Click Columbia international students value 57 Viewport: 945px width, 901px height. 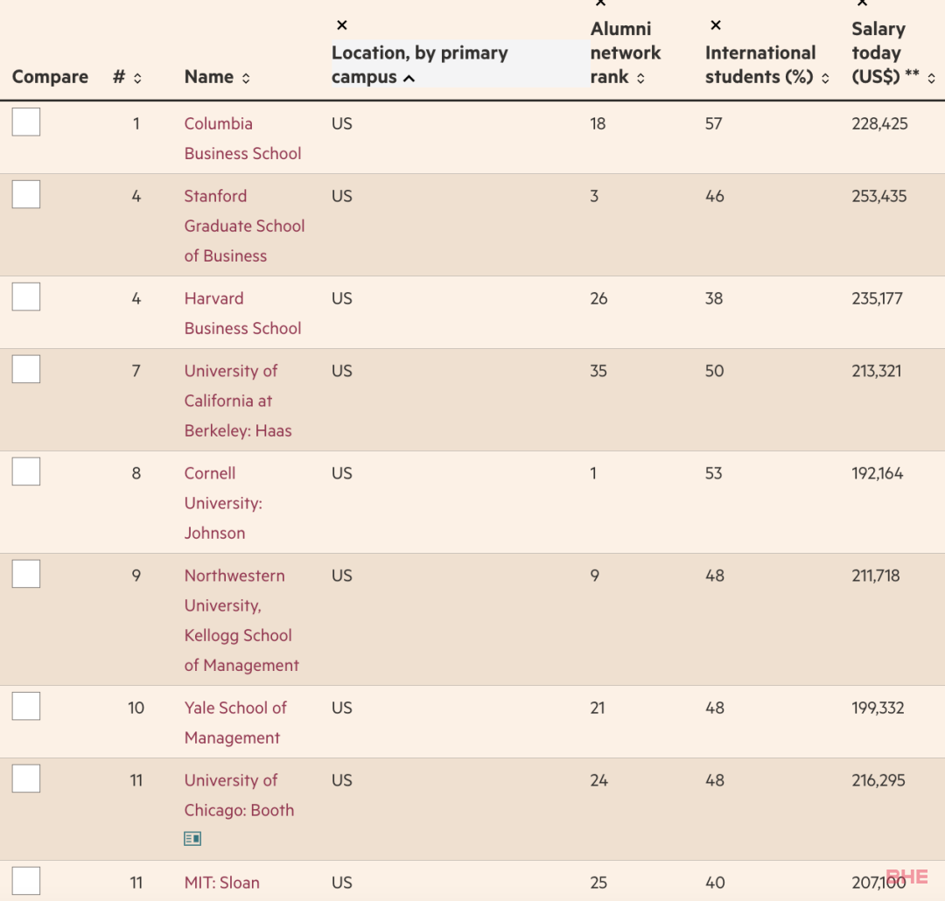tap(714, 123)
